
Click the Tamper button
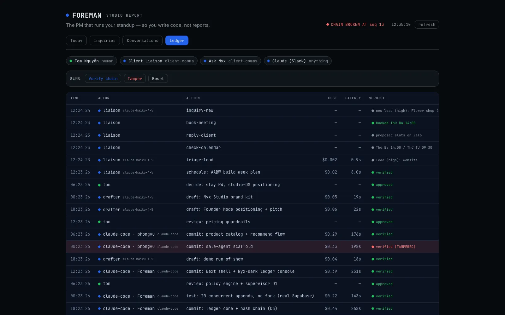tap(135, 78)
